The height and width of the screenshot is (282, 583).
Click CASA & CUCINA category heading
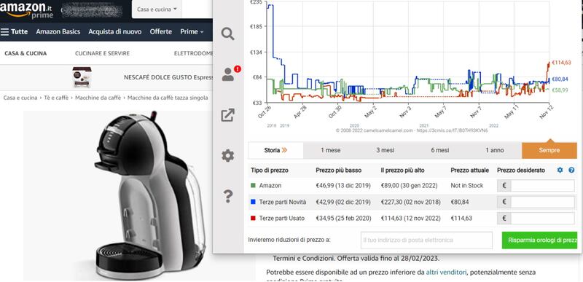pyautogui.click(x=26, y=53)
